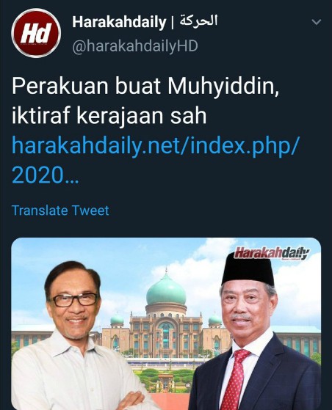Open the tweet image at the large green dome
Screen dimensions: 332x410
pyautogui.click(x=166, y=289)
